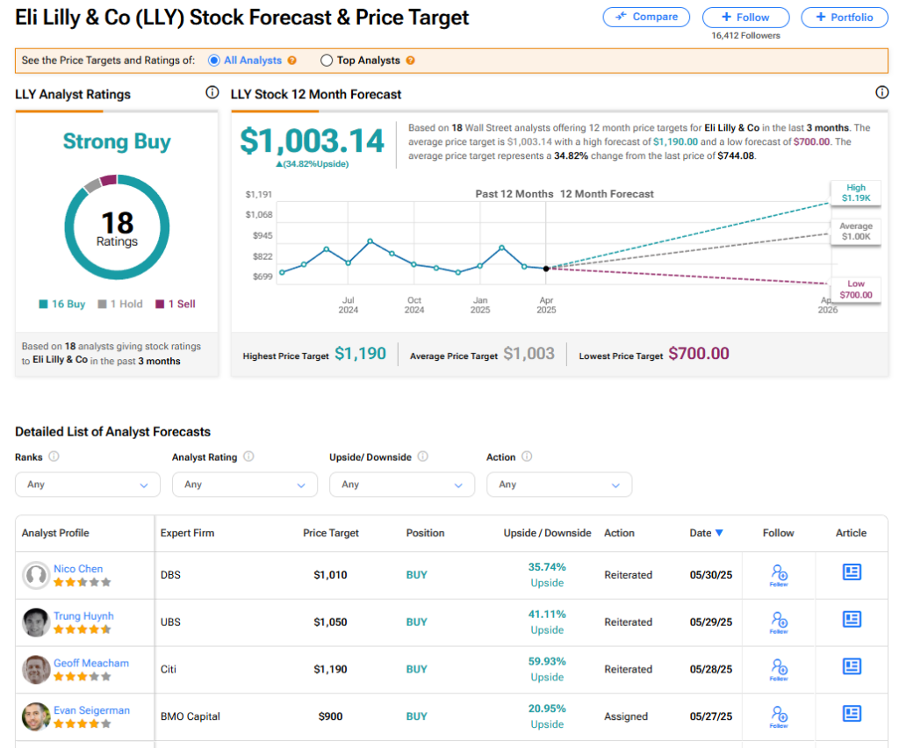Click the Compare button

tap(646, 18)
